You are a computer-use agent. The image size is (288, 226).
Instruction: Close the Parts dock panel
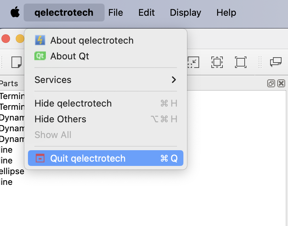(x=281, y=83)
